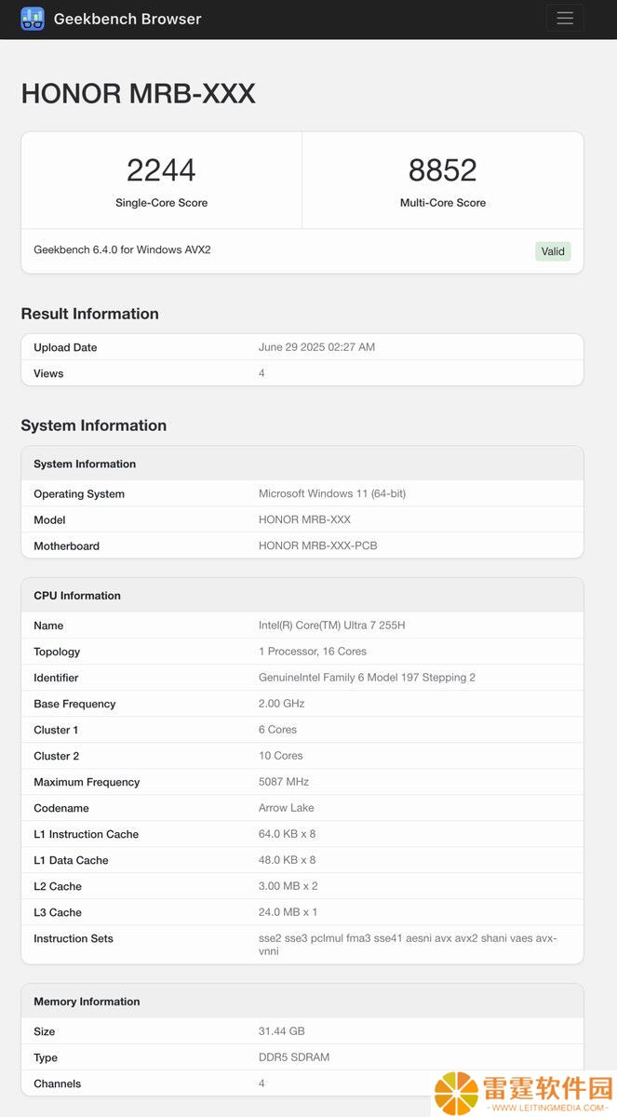Click the L1 Instruction Cache label

[x=87, y=834]
